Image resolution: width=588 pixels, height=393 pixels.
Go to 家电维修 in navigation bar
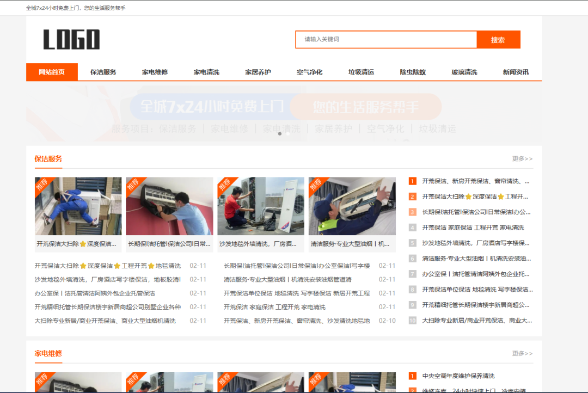(x=155, y=72)
